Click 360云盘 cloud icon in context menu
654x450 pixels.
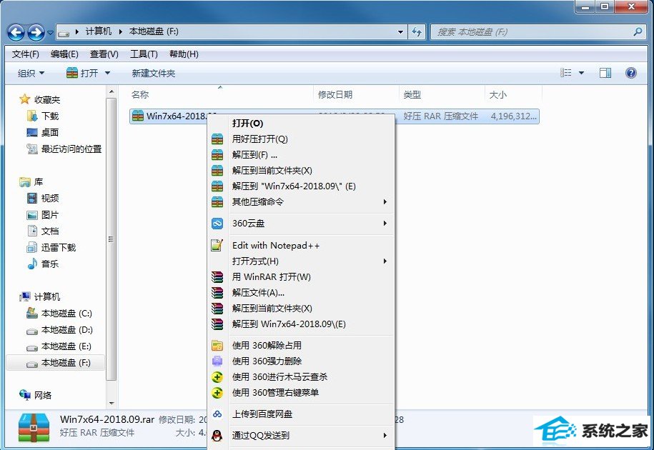[217, 224]
